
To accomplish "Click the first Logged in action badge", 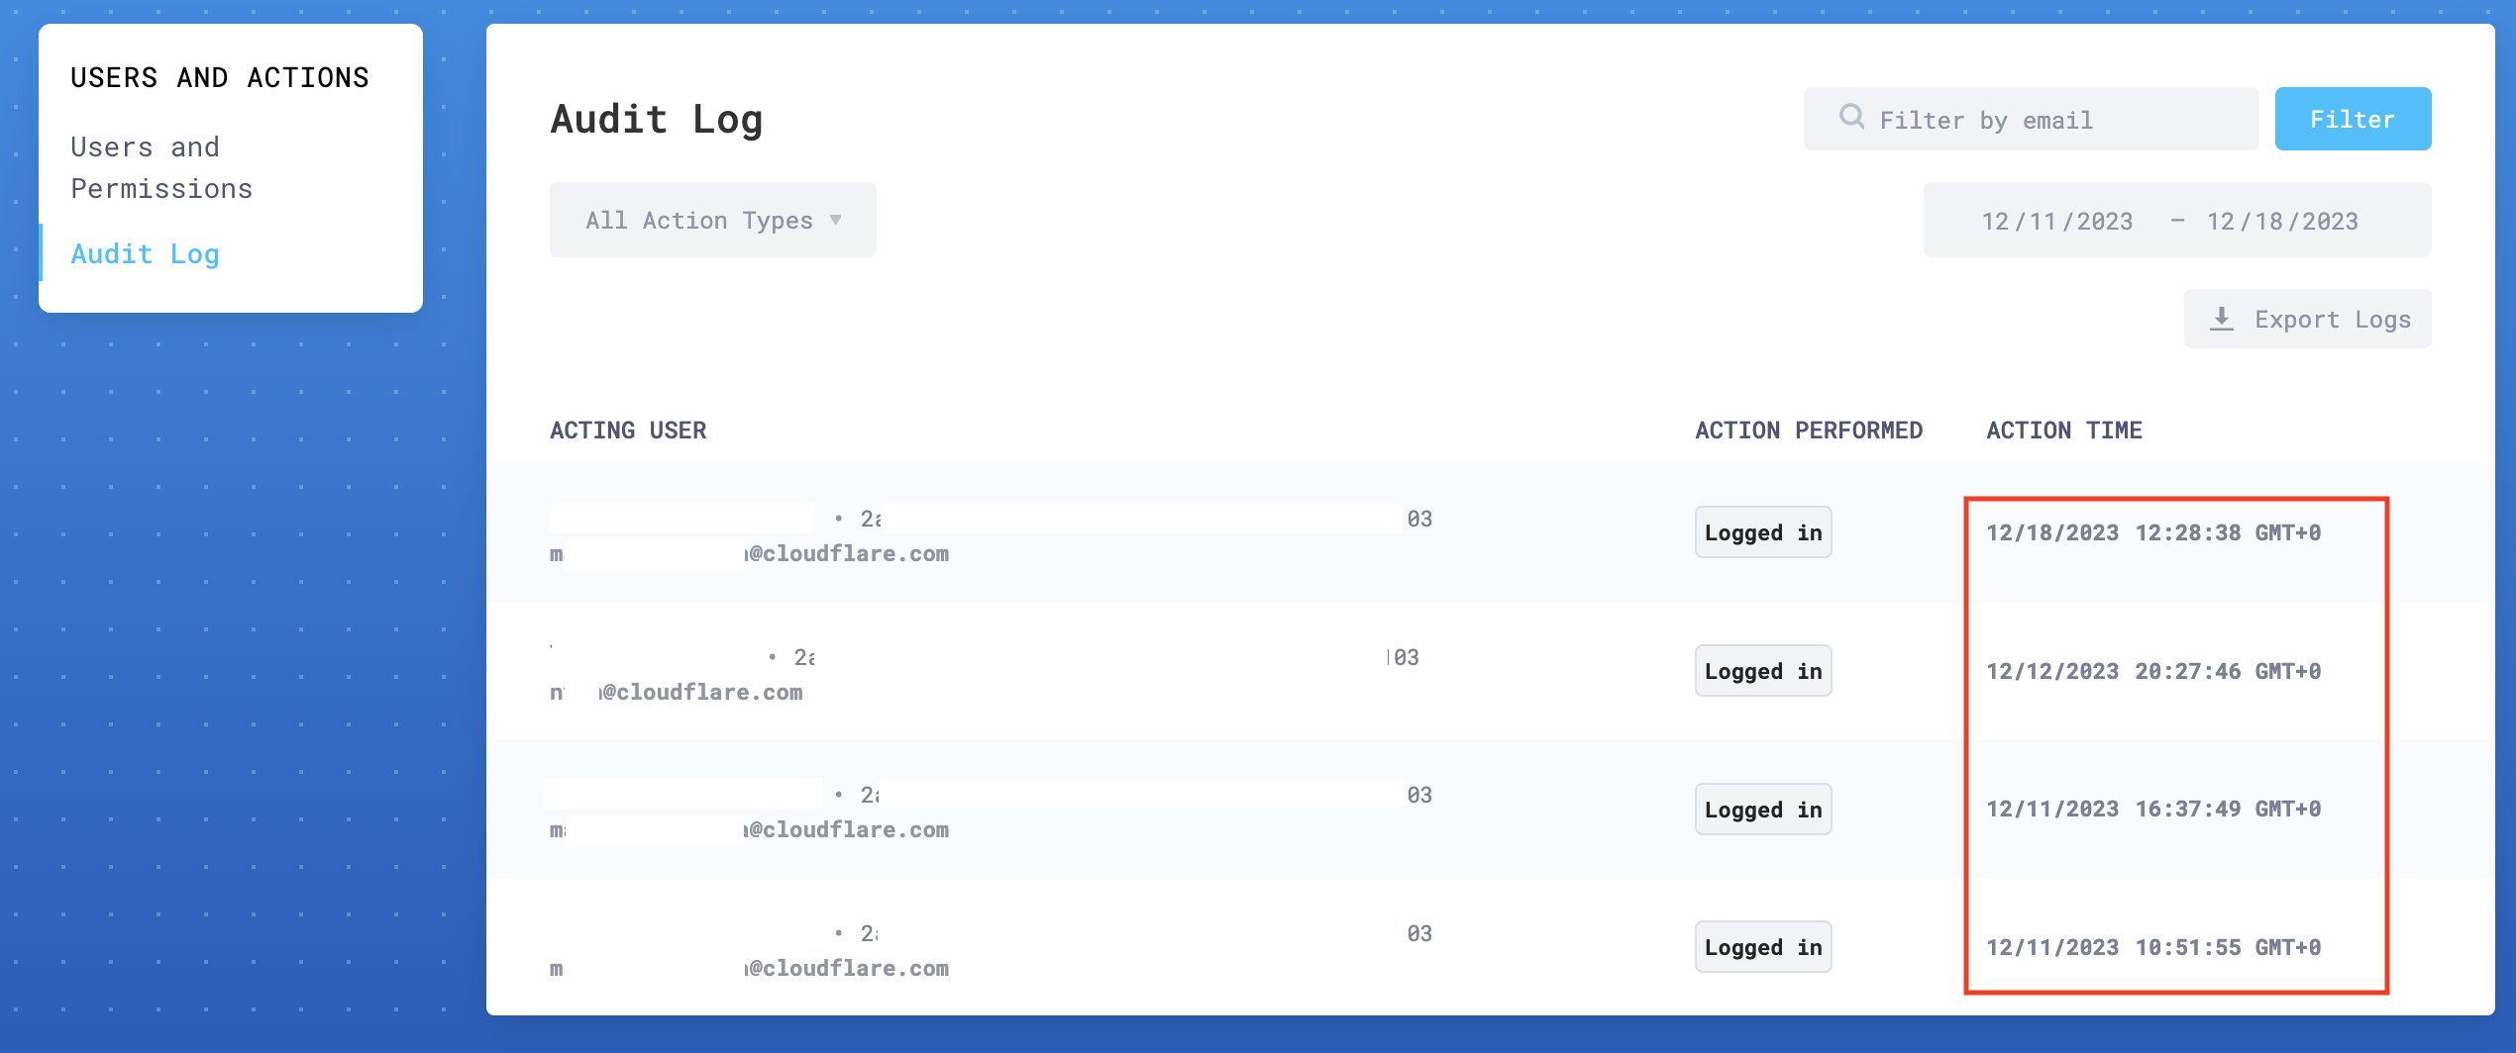I will 1762,531.
